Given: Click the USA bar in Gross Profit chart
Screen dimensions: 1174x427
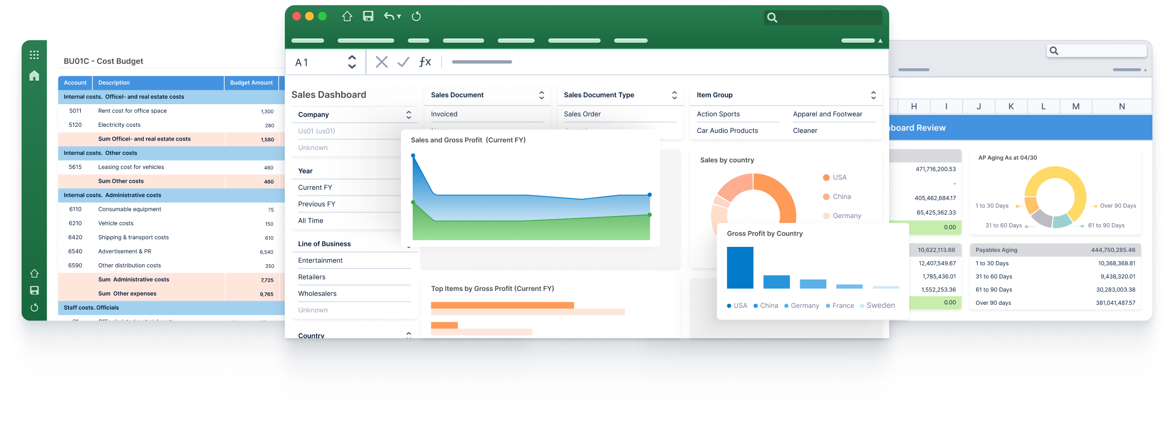Looking at the screenshot, I should (x=740, y=268).
